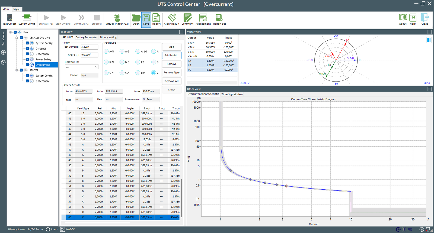Switch to Time Signal View tab
The image size is (434, 233).
(x=232, y=95)
